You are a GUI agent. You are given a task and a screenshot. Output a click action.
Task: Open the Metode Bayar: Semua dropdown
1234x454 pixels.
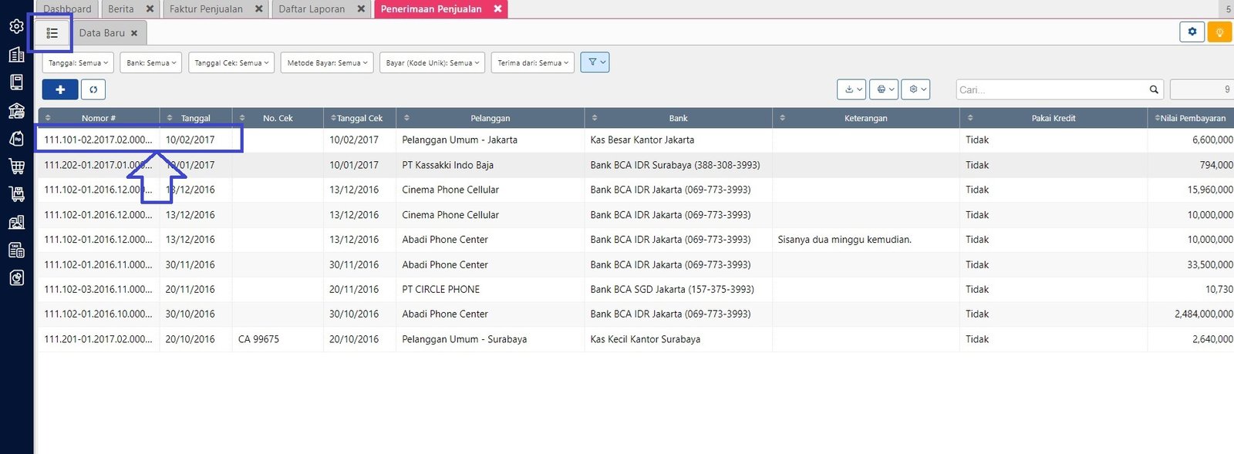(x=327, y=63)
